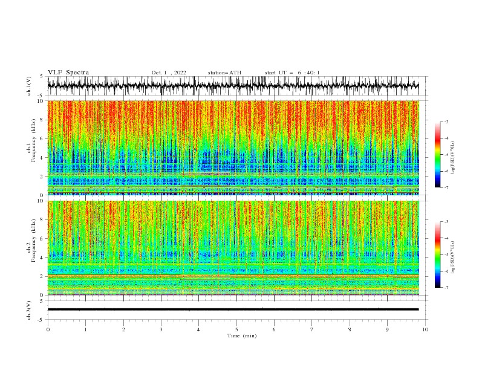Click the ch.1 (V) waveform trace
479x370 pixels.
[233, 86]
